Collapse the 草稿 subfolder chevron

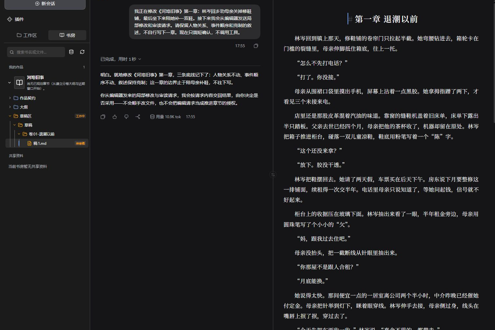click(x=14, y=125)
